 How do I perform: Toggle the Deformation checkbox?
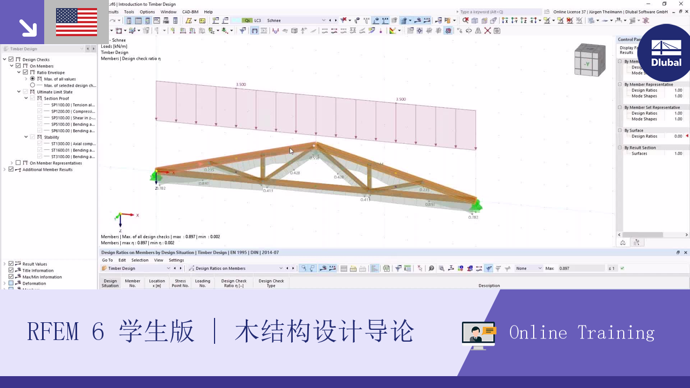(x=11, y=283)
